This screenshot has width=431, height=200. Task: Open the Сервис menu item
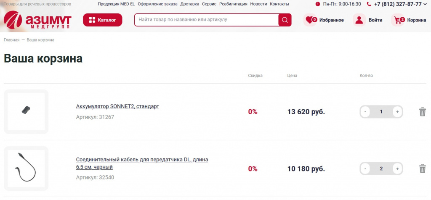(209, 4)
